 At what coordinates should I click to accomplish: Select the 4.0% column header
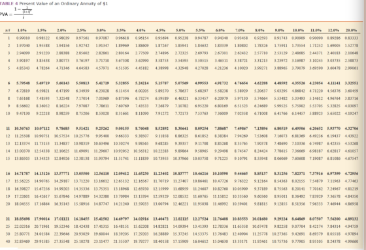pyautogui.click(x=141, y=30)
